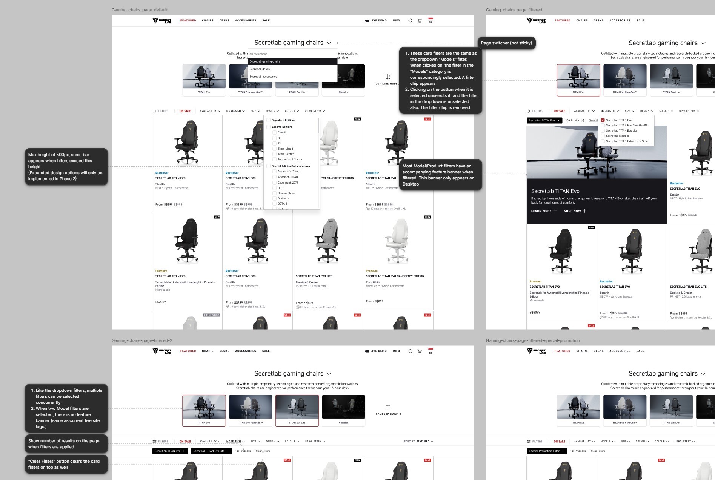Click Filters sliders icon in special-promotion frame

[x=529, y=442]
